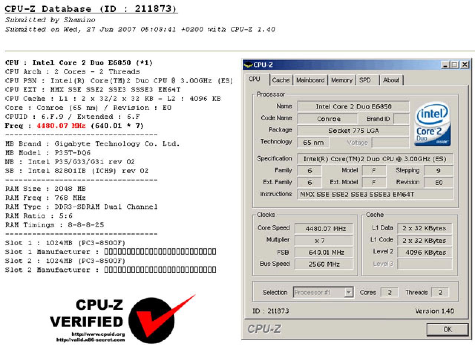The height and width of the screenshot is (347, 475).
Task: Click the OK button
Action: 448,329
